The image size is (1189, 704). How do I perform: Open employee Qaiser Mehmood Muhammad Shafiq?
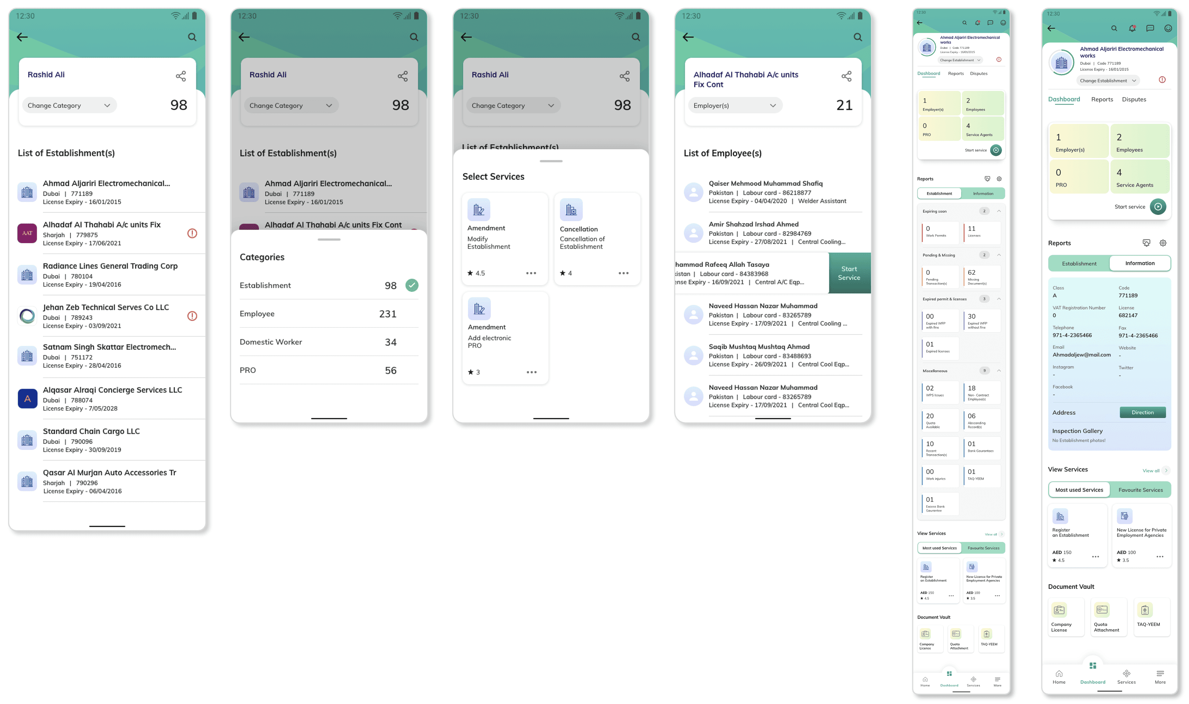(772, 192)
